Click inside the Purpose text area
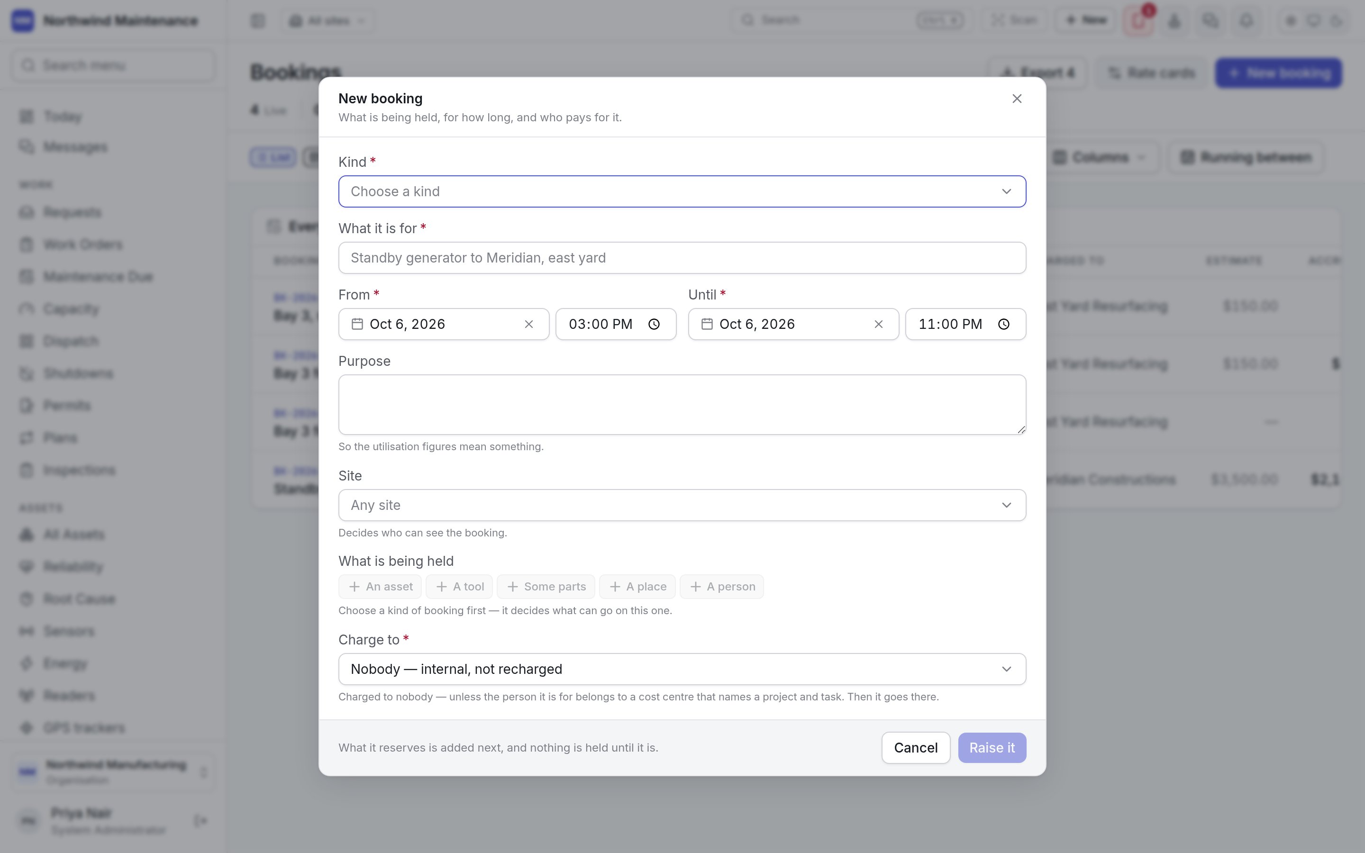The height and width of the screenshot is (853, 1365). 682,405
